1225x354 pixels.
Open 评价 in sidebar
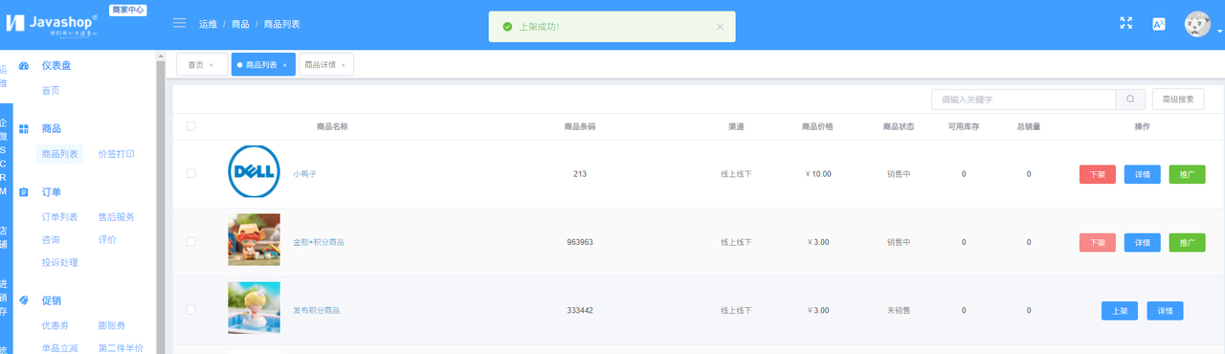(107, 239)
